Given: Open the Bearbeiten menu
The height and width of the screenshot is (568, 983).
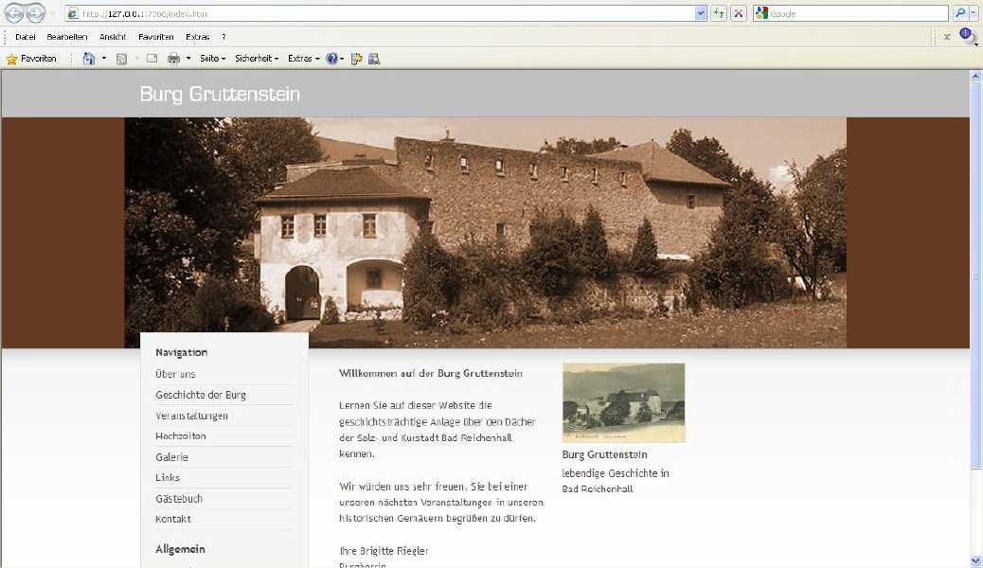Looking at the screenshot, I should point(67,37).
